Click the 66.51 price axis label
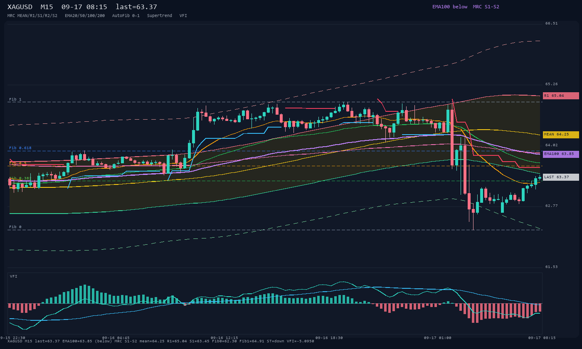 pos(552,24)
